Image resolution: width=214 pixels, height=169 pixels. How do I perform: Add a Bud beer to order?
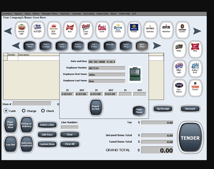tap(70, 30)
